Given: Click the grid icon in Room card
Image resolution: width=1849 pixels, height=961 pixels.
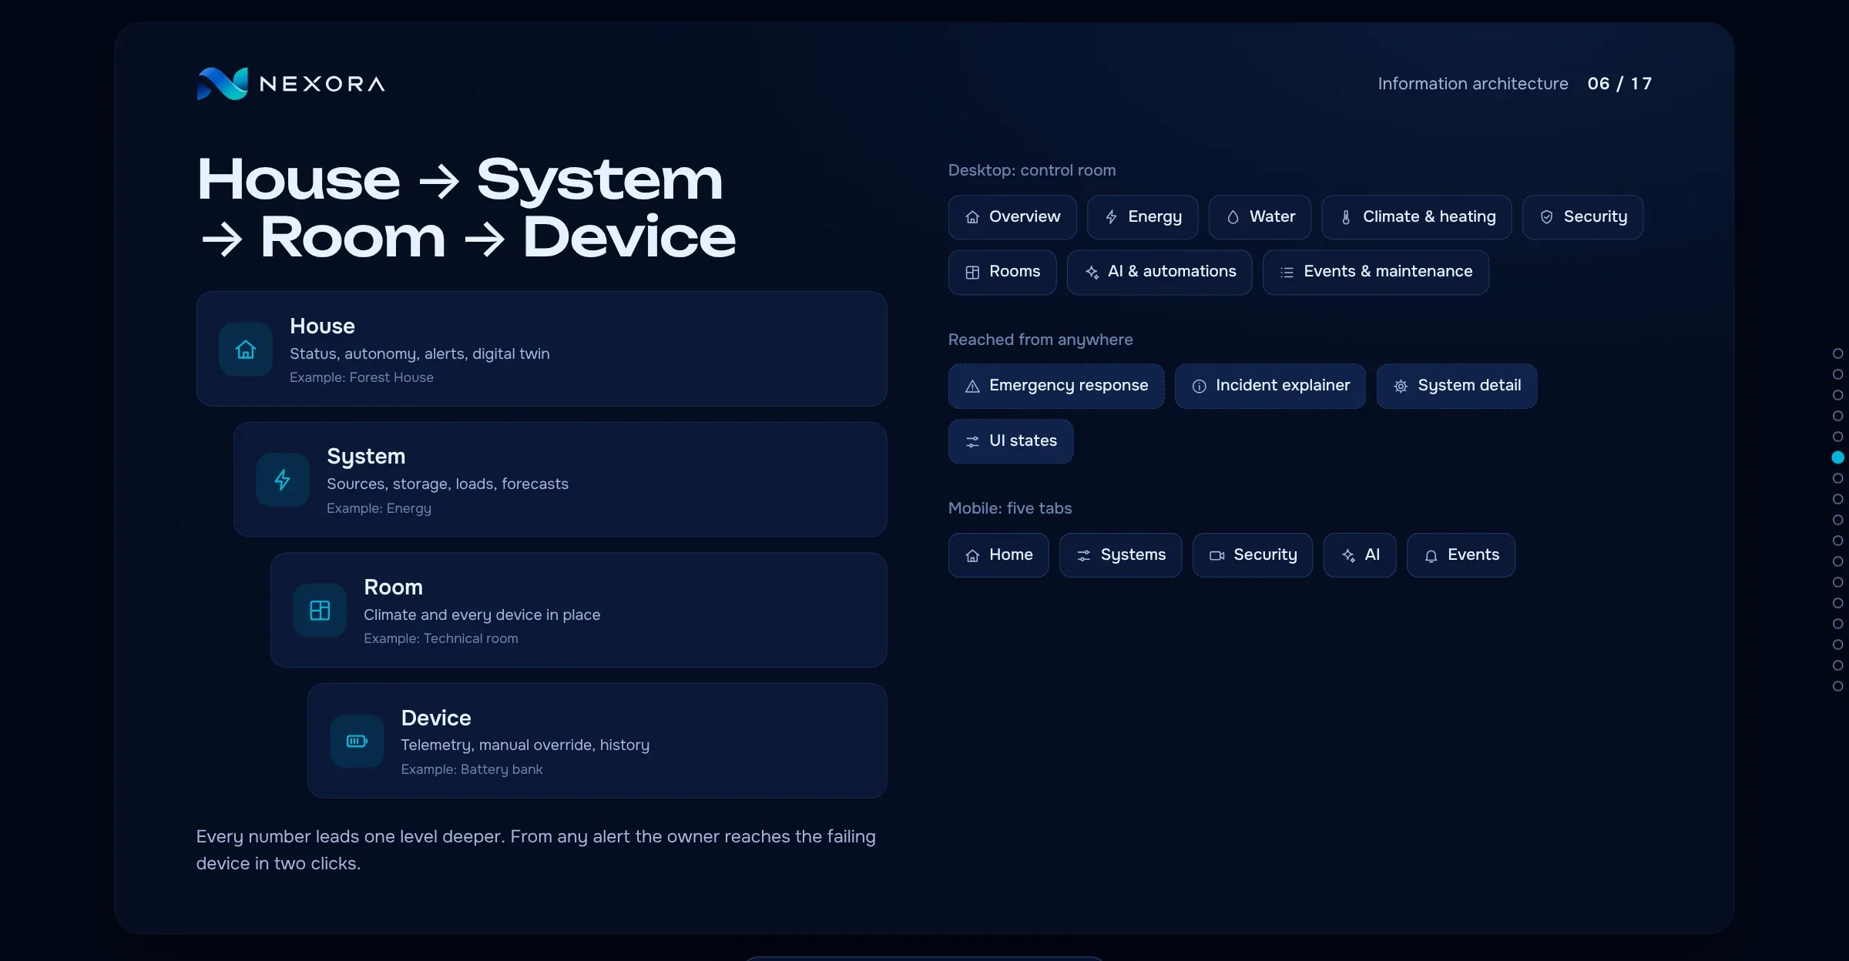Looking at the screenshot, I should (x=320, y=611).
